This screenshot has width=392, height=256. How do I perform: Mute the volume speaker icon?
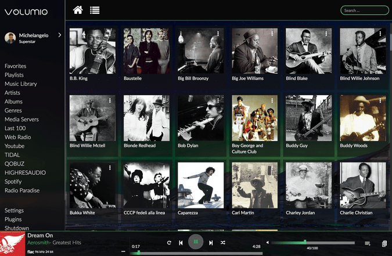coord(267,243)
